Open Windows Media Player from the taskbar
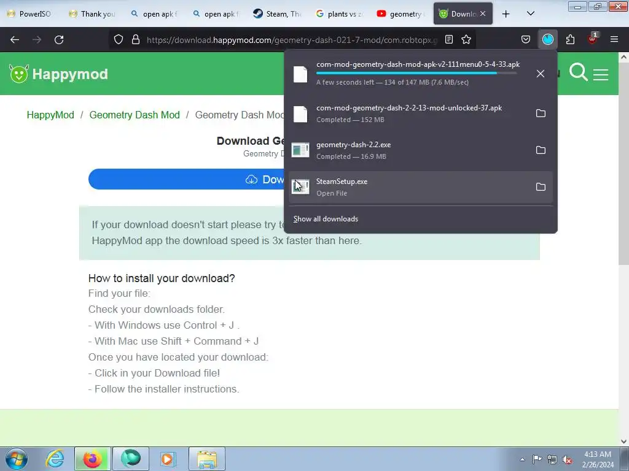 click(x=167, y=459)
